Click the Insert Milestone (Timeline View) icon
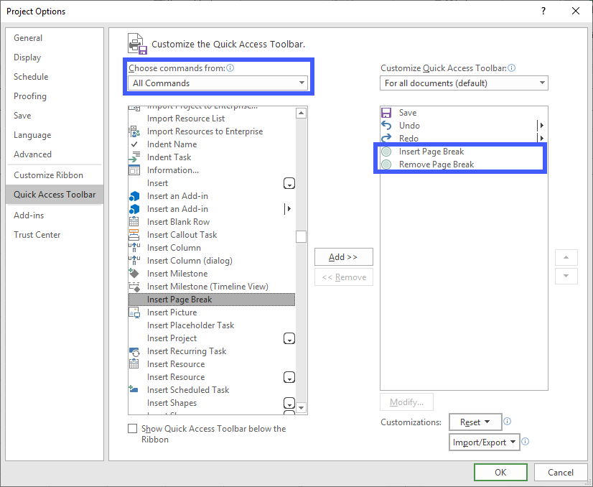The image size is (593, 487). tap(134, 287)
